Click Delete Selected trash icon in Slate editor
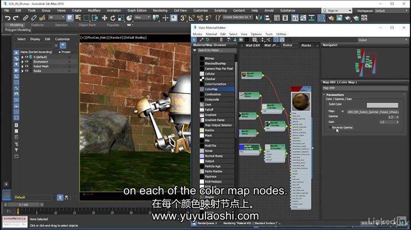 (221, 40)
